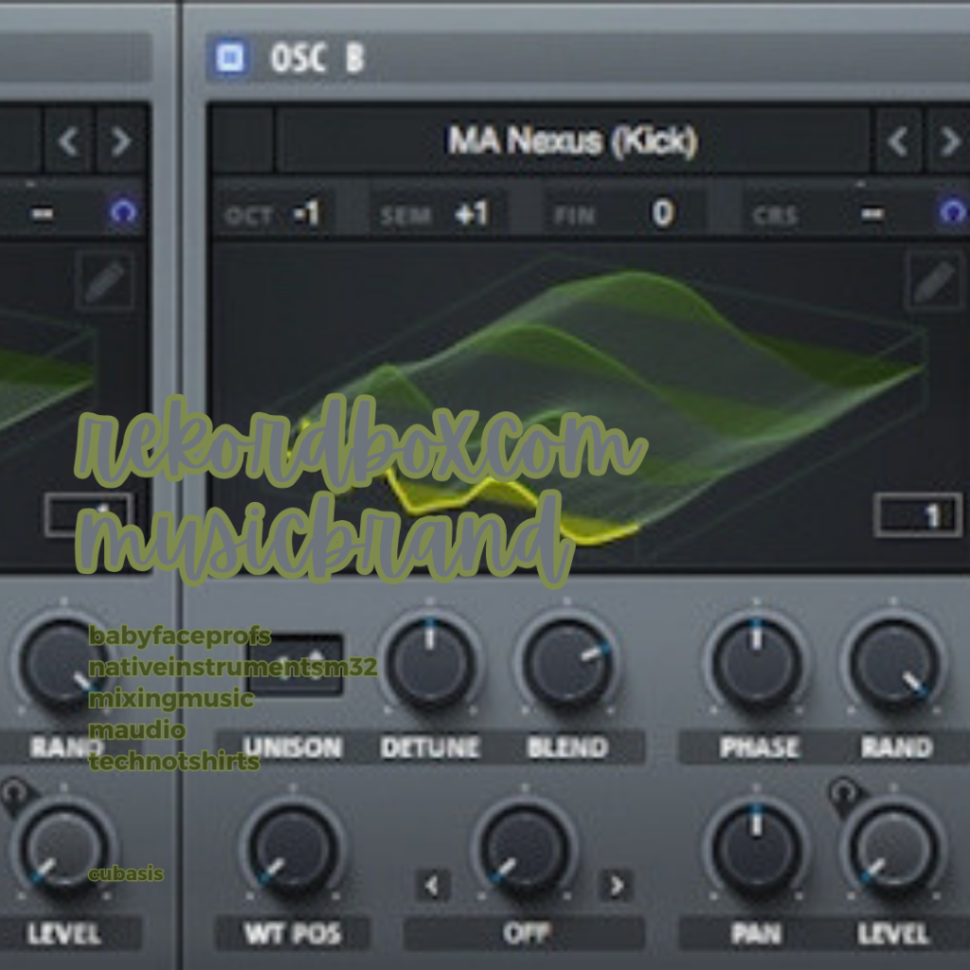Click the "PAN" label

(756, 933)
